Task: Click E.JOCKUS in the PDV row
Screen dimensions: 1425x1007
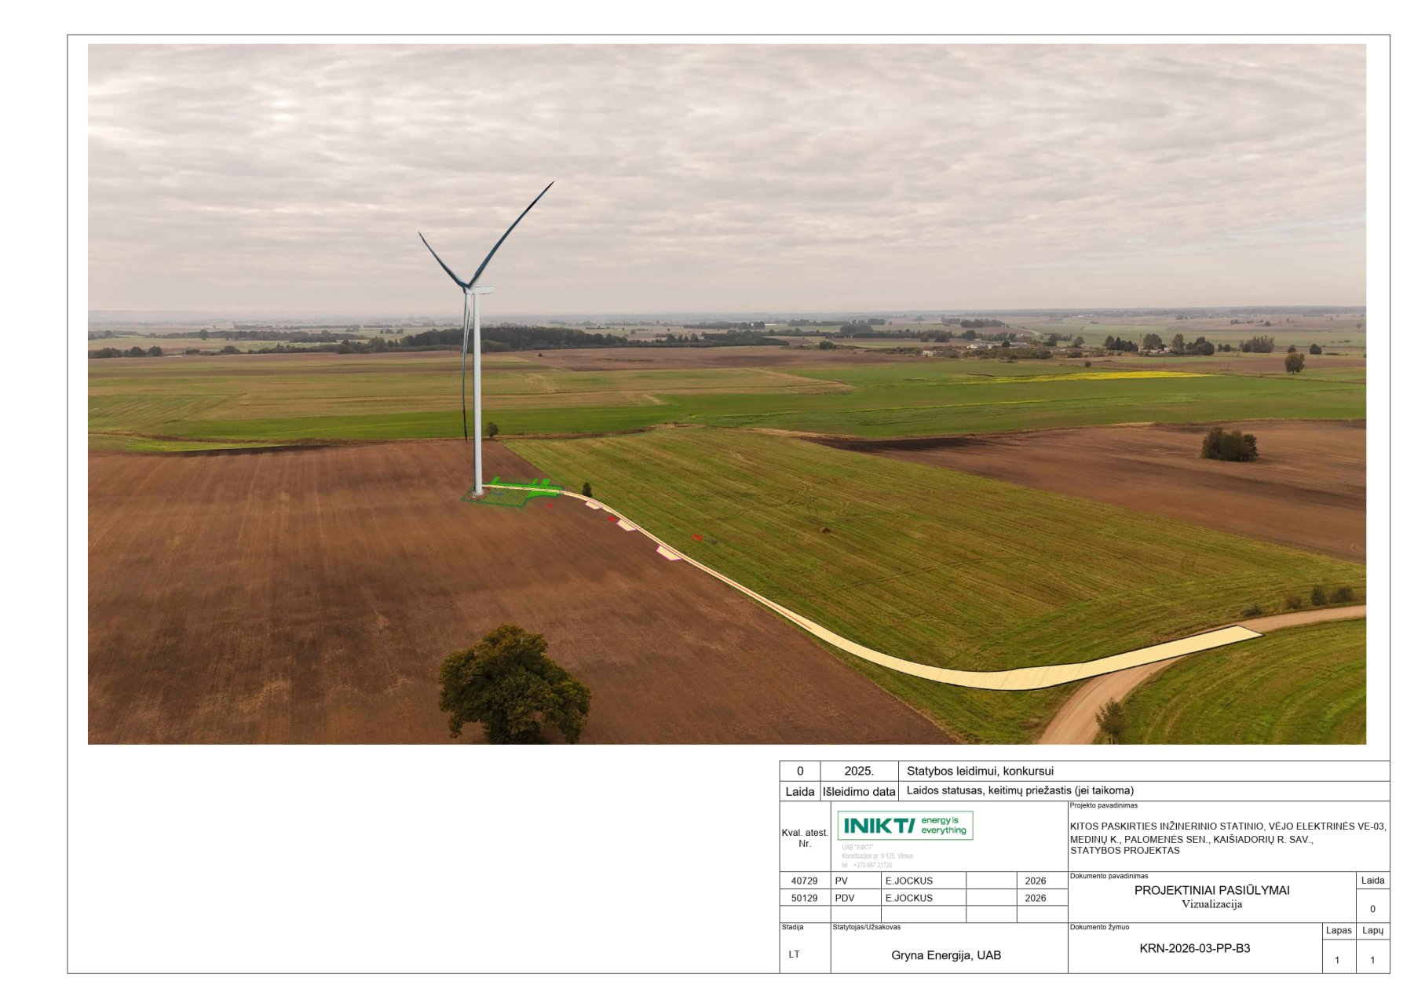Action: (908, 898)
